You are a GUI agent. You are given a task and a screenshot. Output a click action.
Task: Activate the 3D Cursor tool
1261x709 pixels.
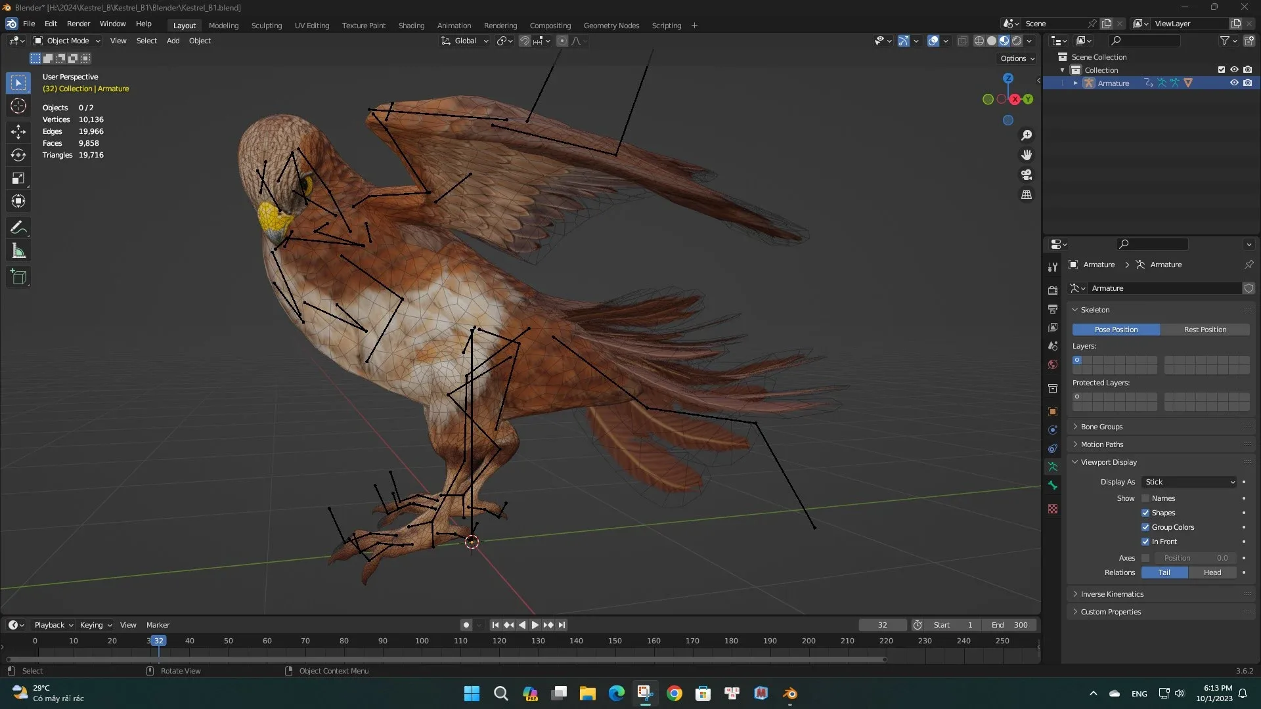(18, 106)
